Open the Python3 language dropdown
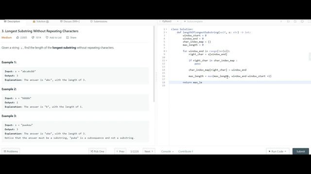This screenshot has height=174, width=311. (x=169, y=21)
